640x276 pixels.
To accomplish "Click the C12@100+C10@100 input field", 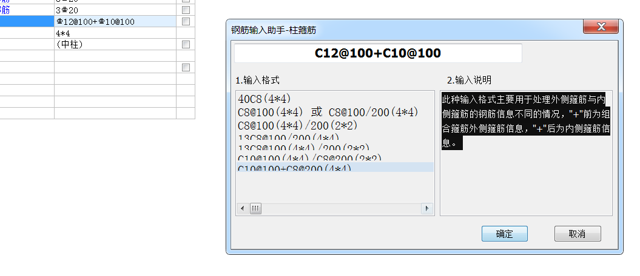I will (378, 53).
